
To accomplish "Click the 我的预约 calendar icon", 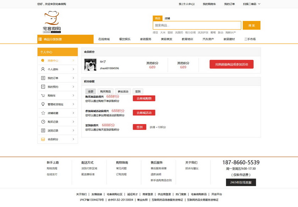I will [43, 86].
